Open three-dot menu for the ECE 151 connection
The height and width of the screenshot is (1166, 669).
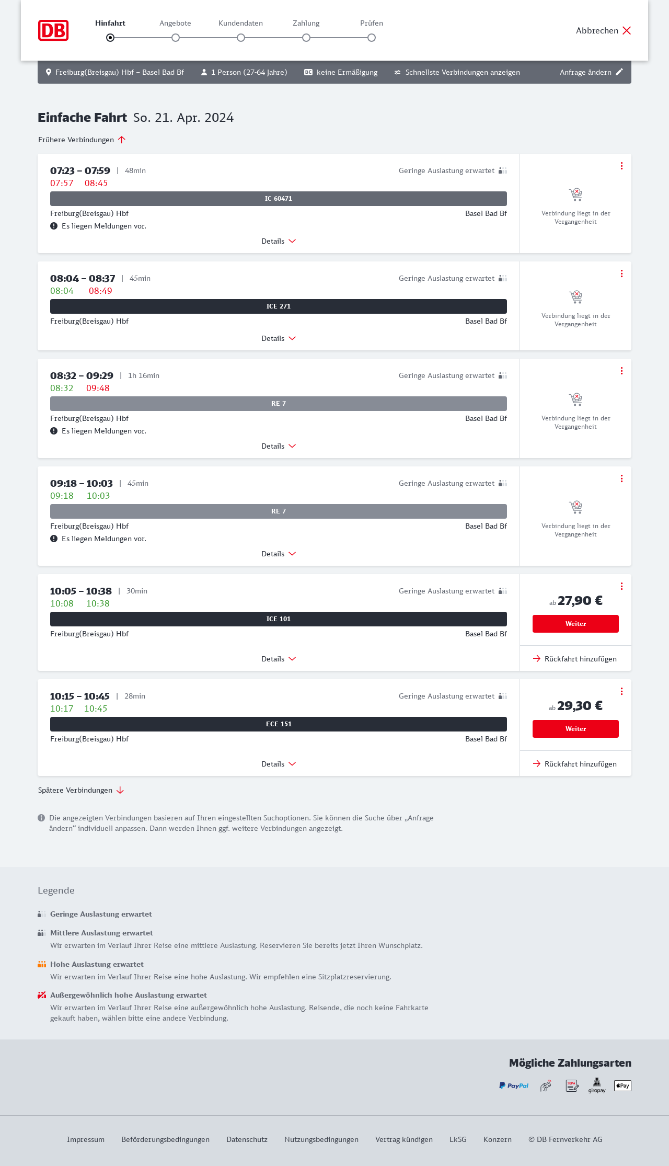621,691
